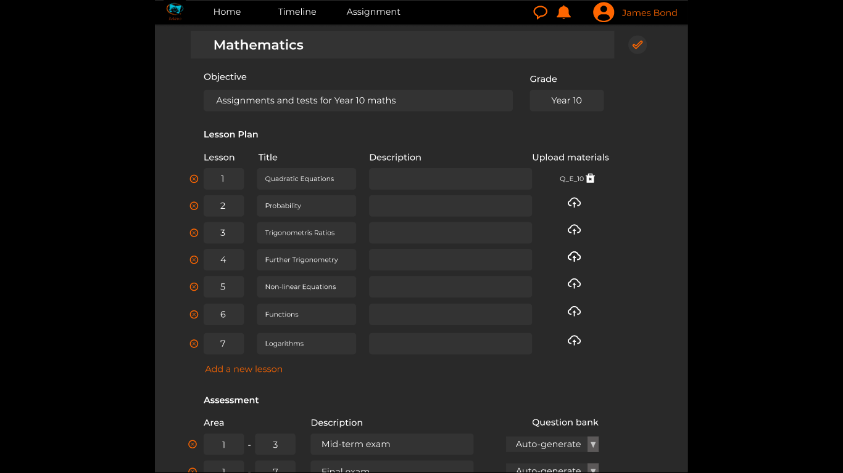Open the notifications bell
This screenshot has width=843, height=473.
point(563,12)
